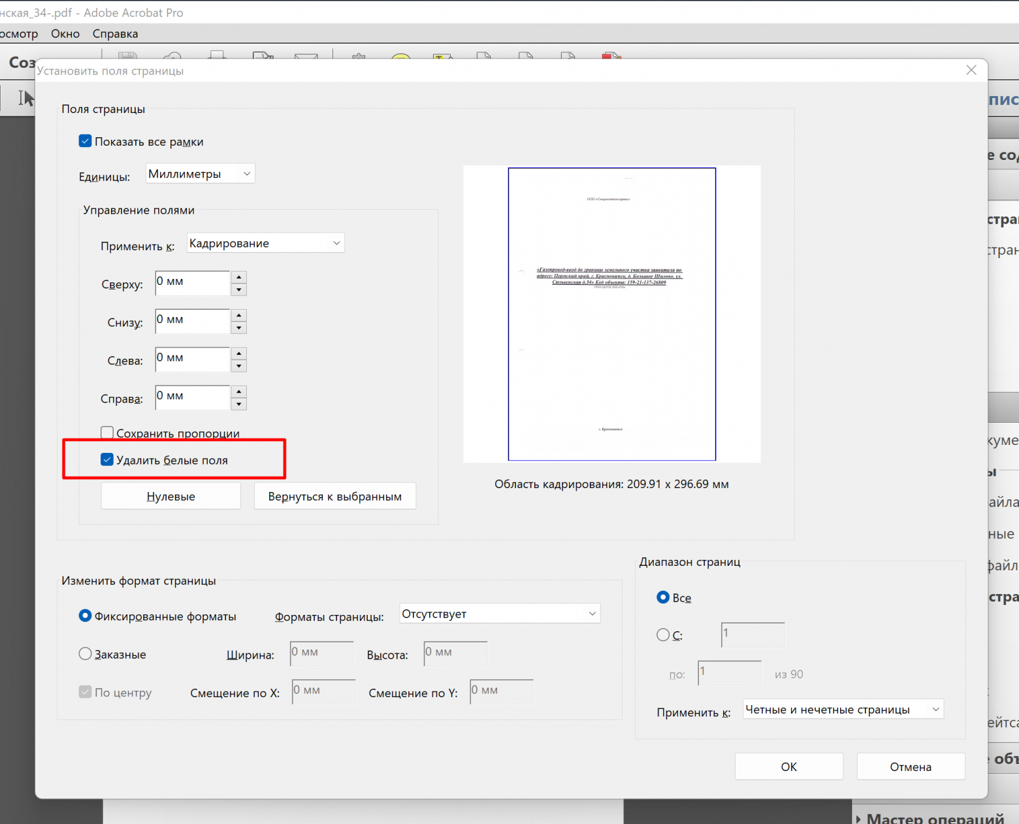Select the text selection tool in Acrobat
Viewport: 1019px width, 824px height.
coord(26,98)
